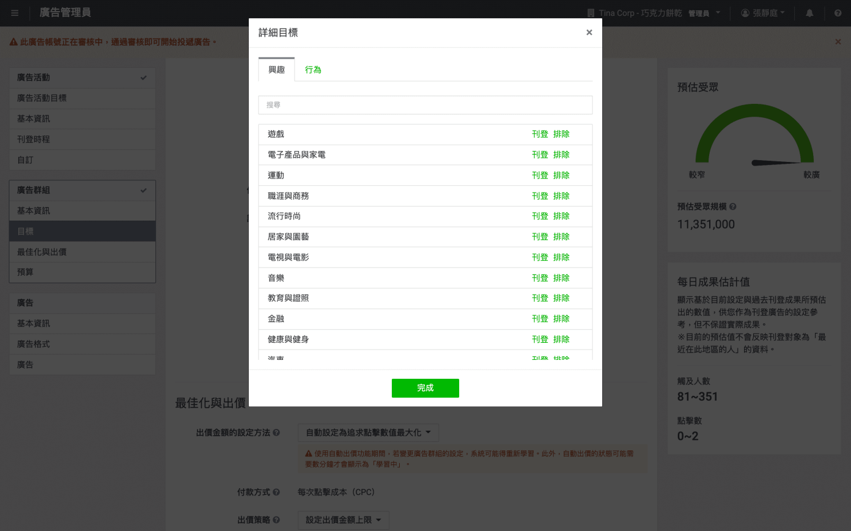The height and width of the screenshot is (531, 851).
Task: Open the 設定出價金額上限 bid strategy dropdown
Action: 343,520
